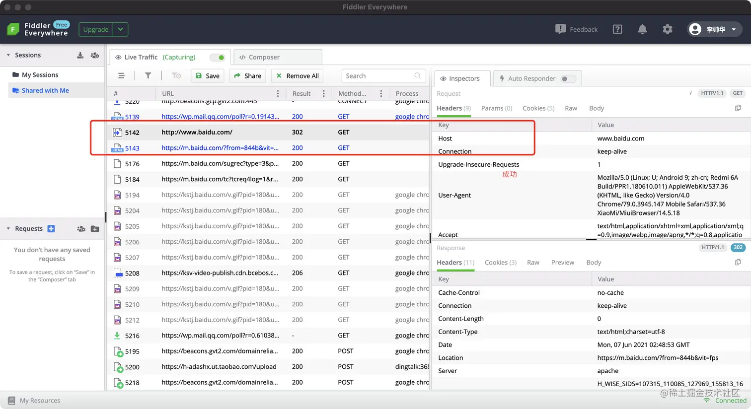Select the User-Agent header row
Image resolution: width=751 pixels, height=409 pixels.
(592, 195)
